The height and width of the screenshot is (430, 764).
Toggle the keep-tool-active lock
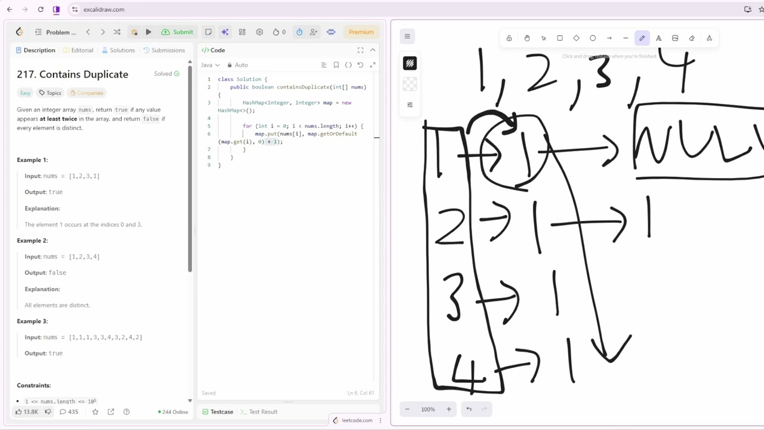(x=509, y=38)
